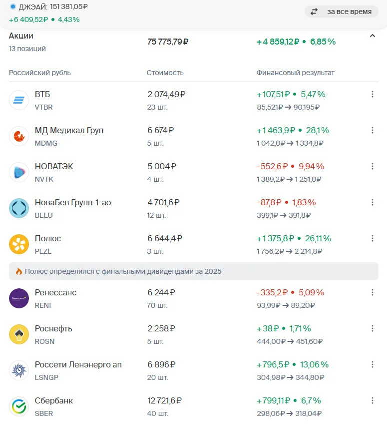This screenshot has height=430, width=387.
Task: Click the VTB stock logo icon
Action: point(19,100)
